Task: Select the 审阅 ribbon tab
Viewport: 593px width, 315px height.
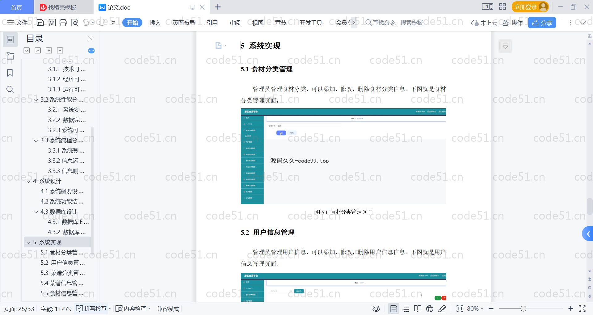Action: click(x=235, y=23)
